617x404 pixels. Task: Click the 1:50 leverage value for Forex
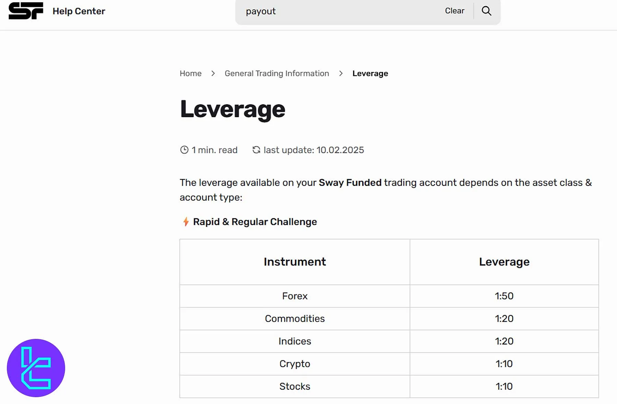504,296
